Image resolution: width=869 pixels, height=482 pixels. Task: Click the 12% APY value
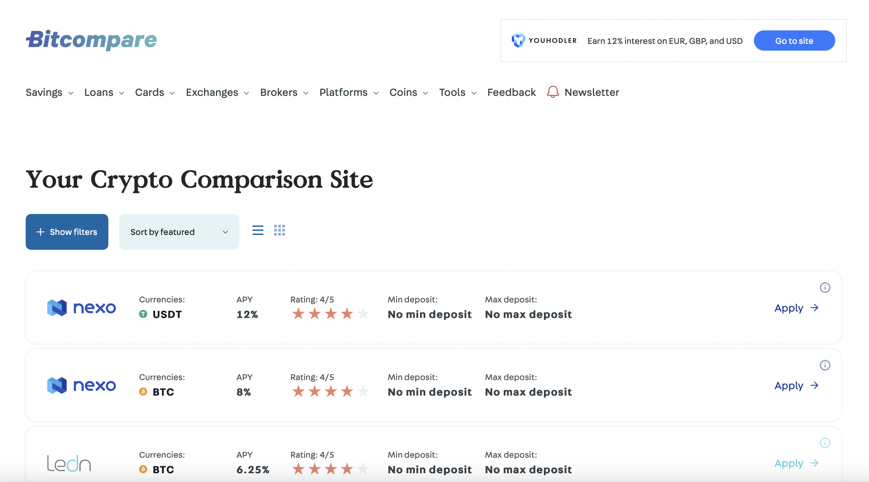click(247, 314)
